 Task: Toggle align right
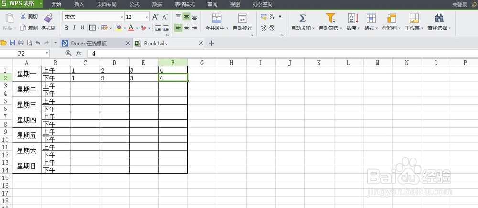click(x=195, y=28)
